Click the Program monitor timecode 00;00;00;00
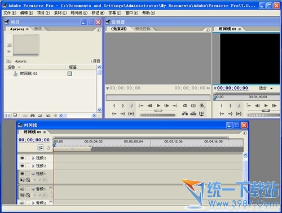This screenshot has height=213, width=282. click(232, 88)
